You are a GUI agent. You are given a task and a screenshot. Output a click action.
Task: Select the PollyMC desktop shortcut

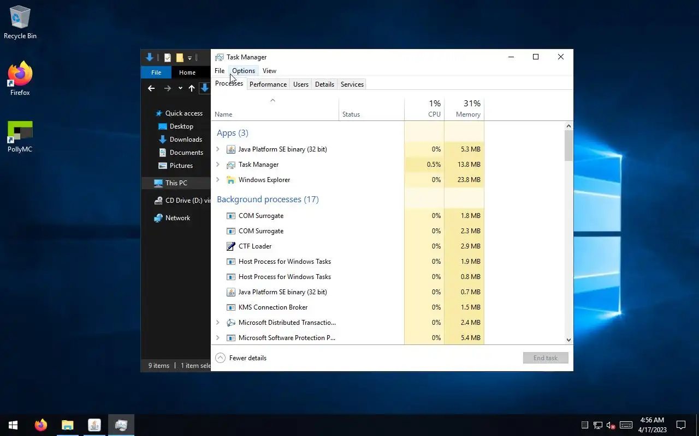(20, 137)
